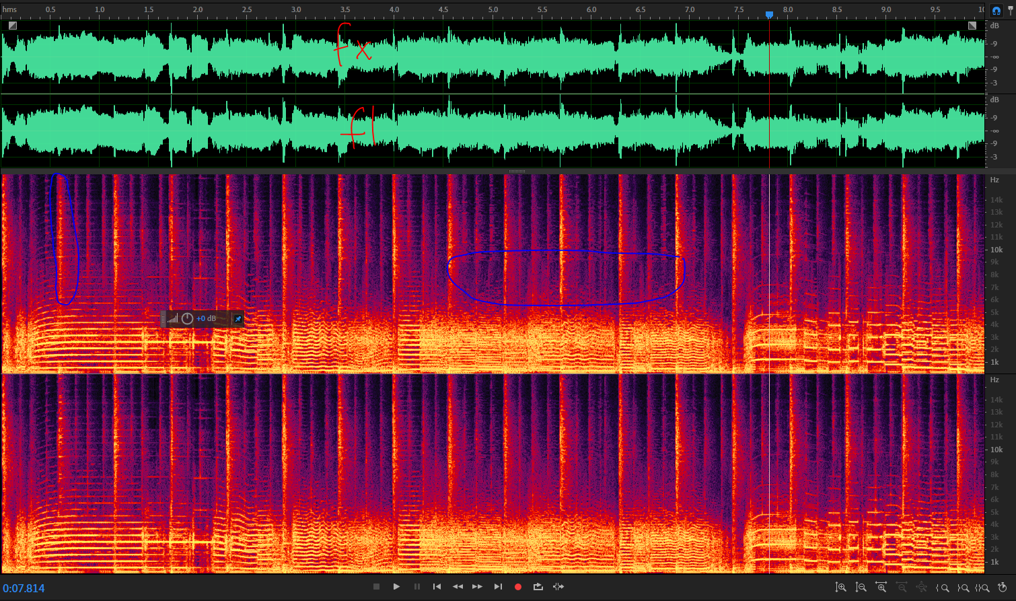The width and height of the screenshot is (1016, 601).
Task: Click Zoom Out Amplitude icon
Action: (861, 588)
